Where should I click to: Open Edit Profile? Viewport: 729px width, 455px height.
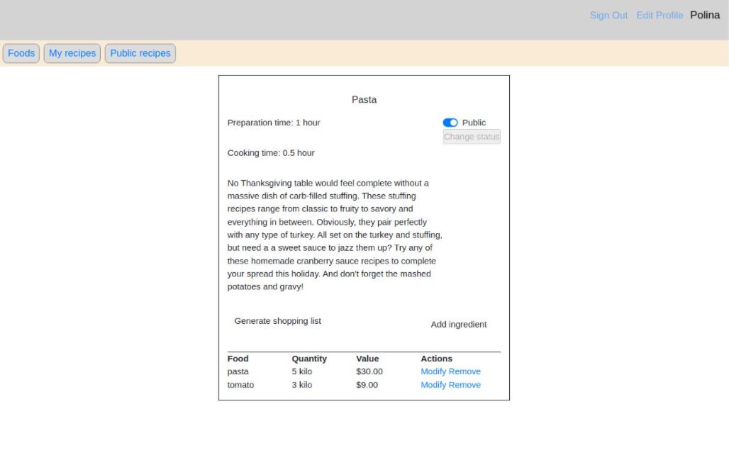click(660, 15)
